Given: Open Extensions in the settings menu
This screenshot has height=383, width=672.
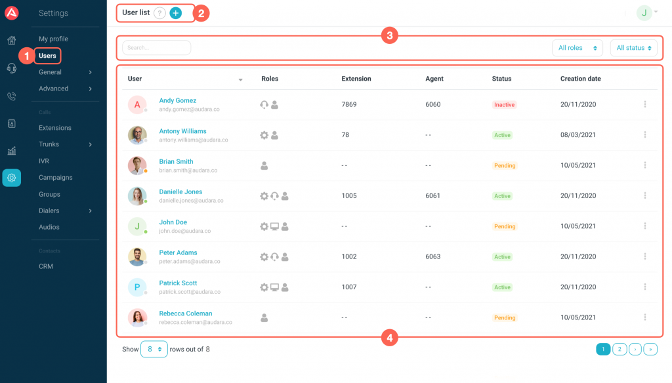Looking at the screenshot, I should [x=55, y=128].
